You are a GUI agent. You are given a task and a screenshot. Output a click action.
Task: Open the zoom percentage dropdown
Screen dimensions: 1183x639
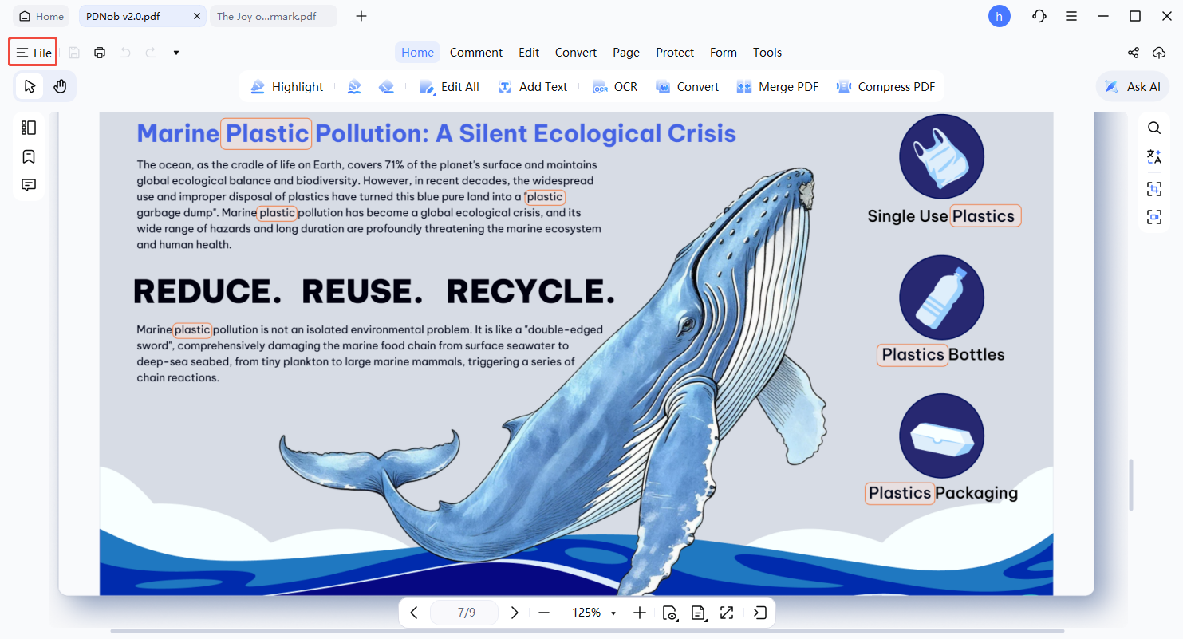click(x=613, y=613)
